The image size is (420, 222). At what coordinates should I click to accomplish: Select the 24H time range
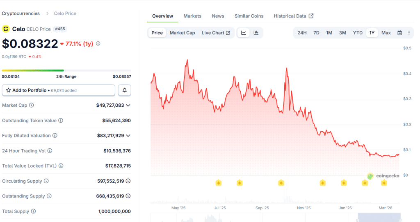click(302, 33)
